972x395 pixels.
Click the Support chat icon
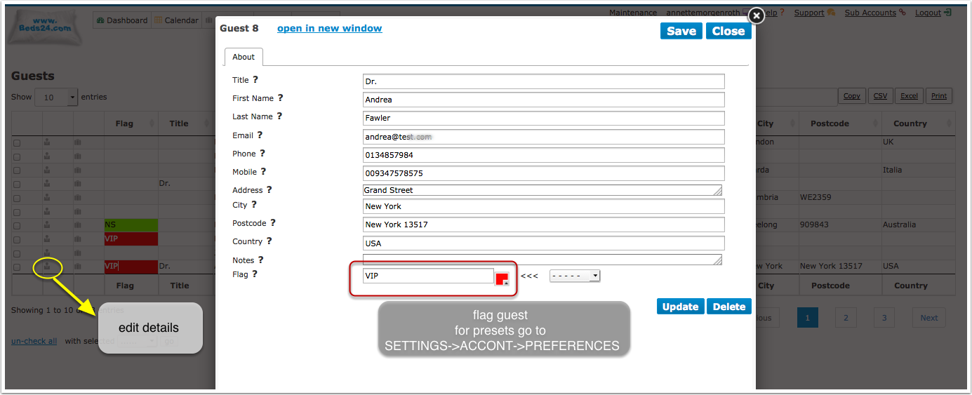(832, 13)
